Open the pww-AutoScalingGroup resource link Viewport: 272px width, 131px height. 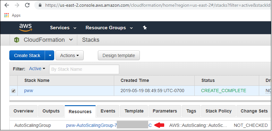(109, 126)
